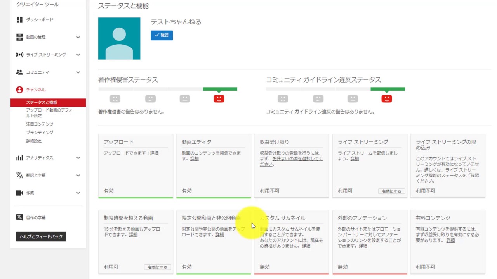Expand the 作成 section chevron
The image size is (497, 279).
click(x=78, y=193)
